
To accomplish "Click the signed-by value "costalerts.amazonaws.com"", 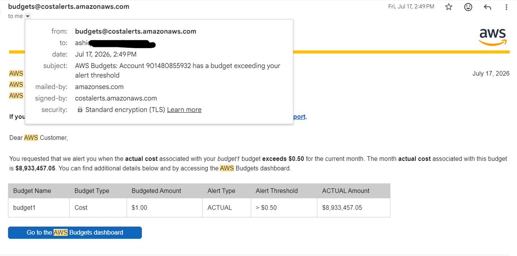I will click(116, 98).
